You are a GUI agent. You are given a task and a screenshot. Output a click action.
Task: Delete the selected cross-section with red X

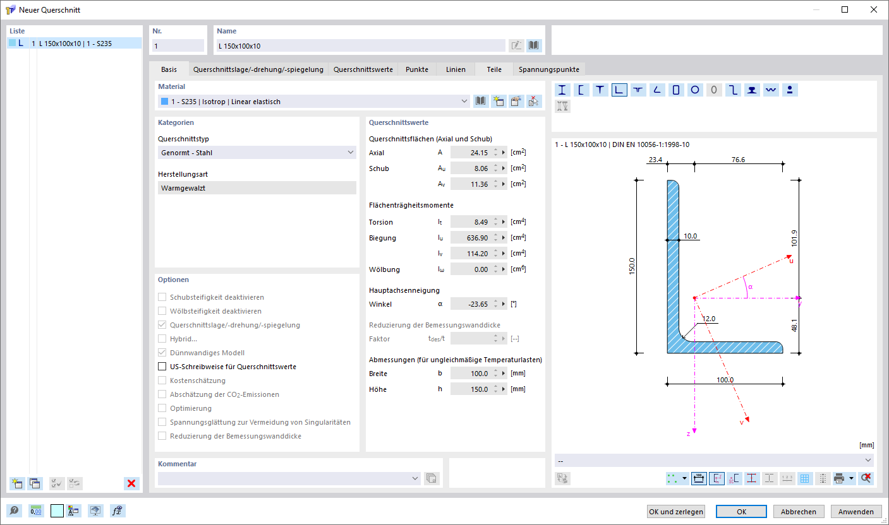coord(131,483)
